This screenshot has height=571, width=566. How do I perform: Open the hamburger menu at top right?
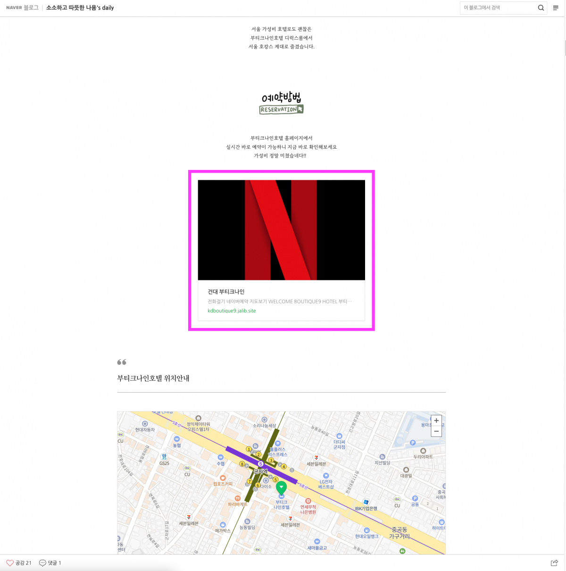point(556,8)
